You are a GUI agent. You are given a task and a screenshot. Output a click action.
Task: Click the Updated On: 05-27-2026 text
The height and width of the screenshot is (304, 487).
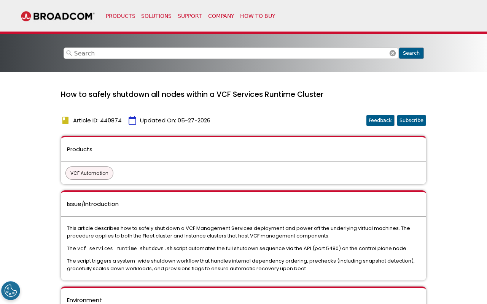point(175,120)
